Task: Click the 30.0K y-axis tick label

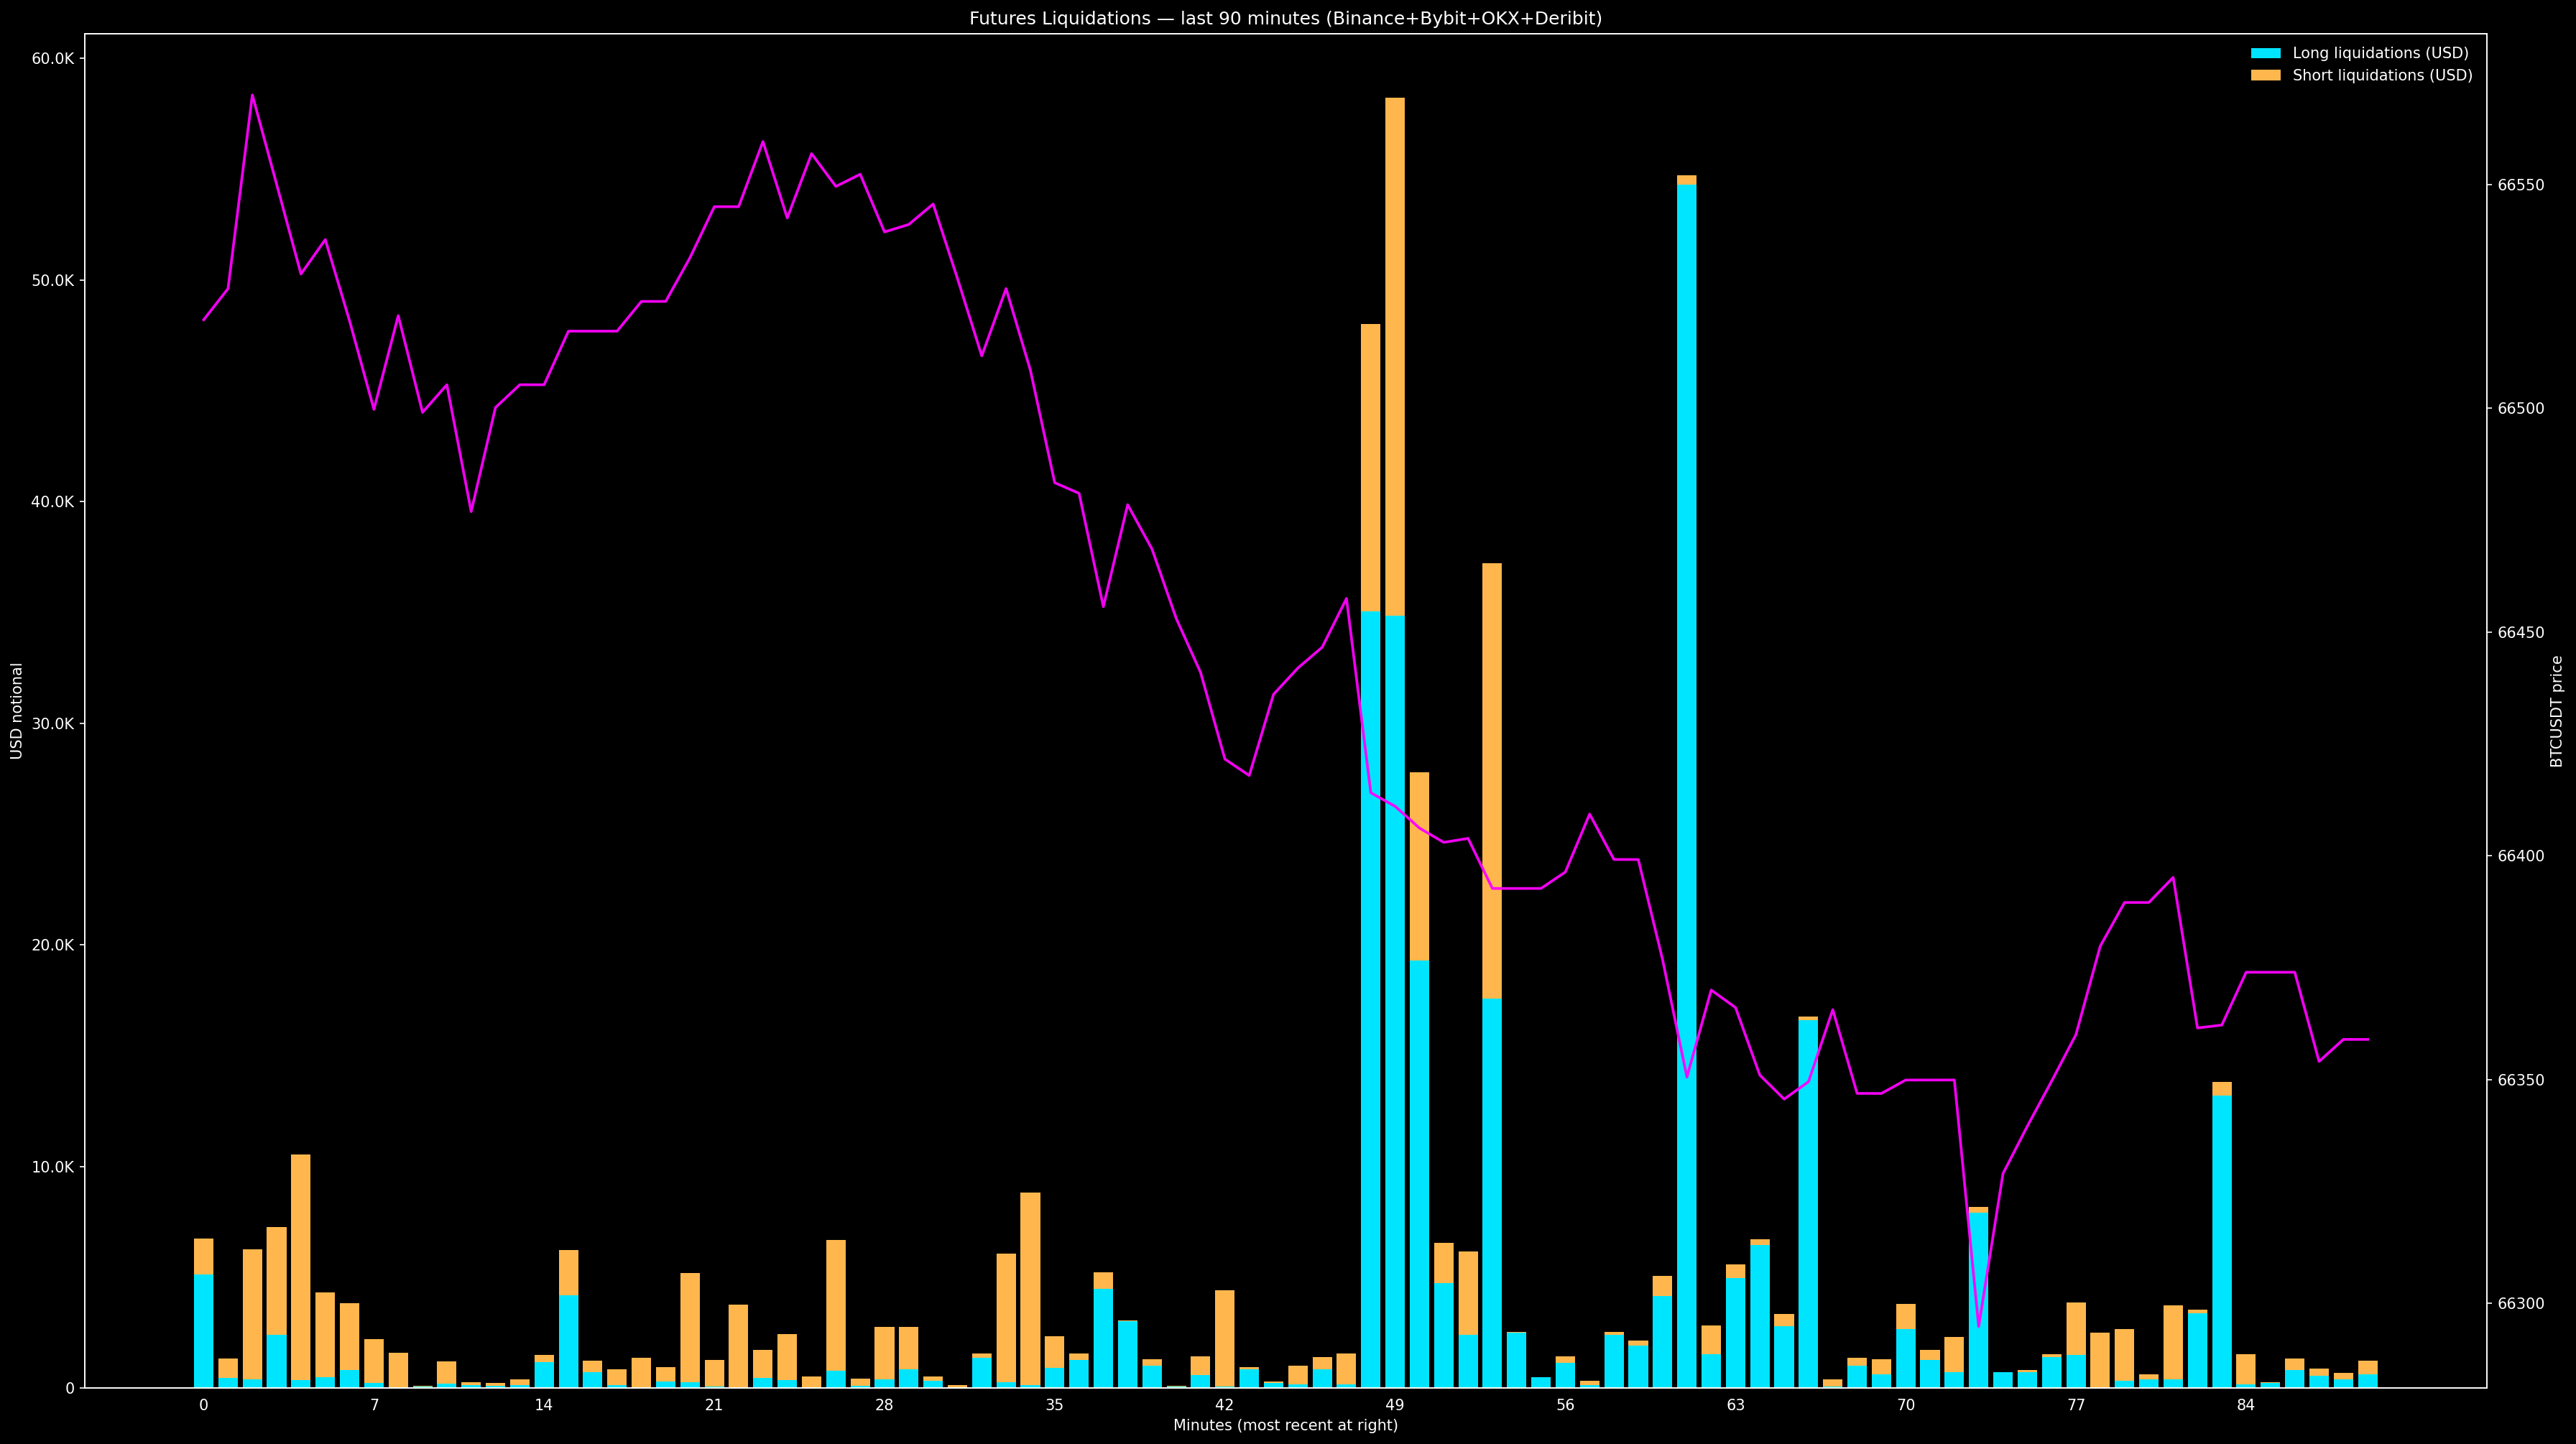Action: (53, 724)
